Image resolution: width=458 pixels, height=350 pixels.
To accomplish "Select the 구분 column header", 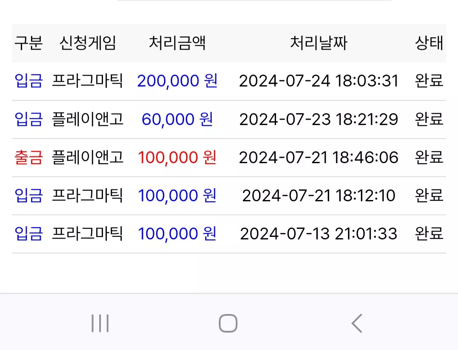I will tap(29, 43).
